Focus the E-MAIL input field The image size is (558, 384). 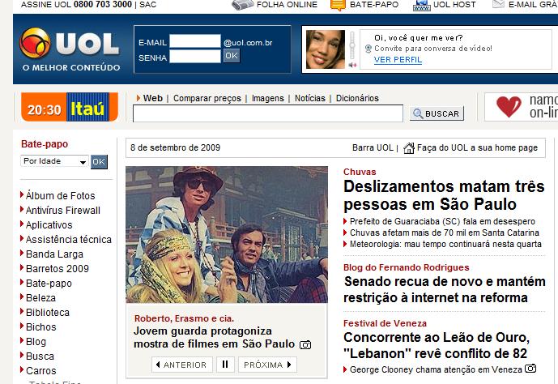tap(195, 41)
